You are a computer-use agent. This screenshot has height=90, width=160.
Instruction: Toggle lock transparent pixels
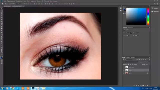pos(128,64)
